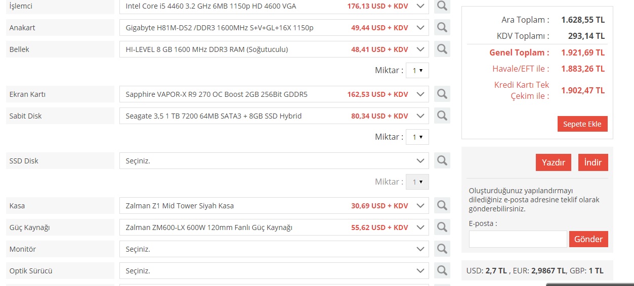Click the Monitör row magnifier icon

click(442, 249)
